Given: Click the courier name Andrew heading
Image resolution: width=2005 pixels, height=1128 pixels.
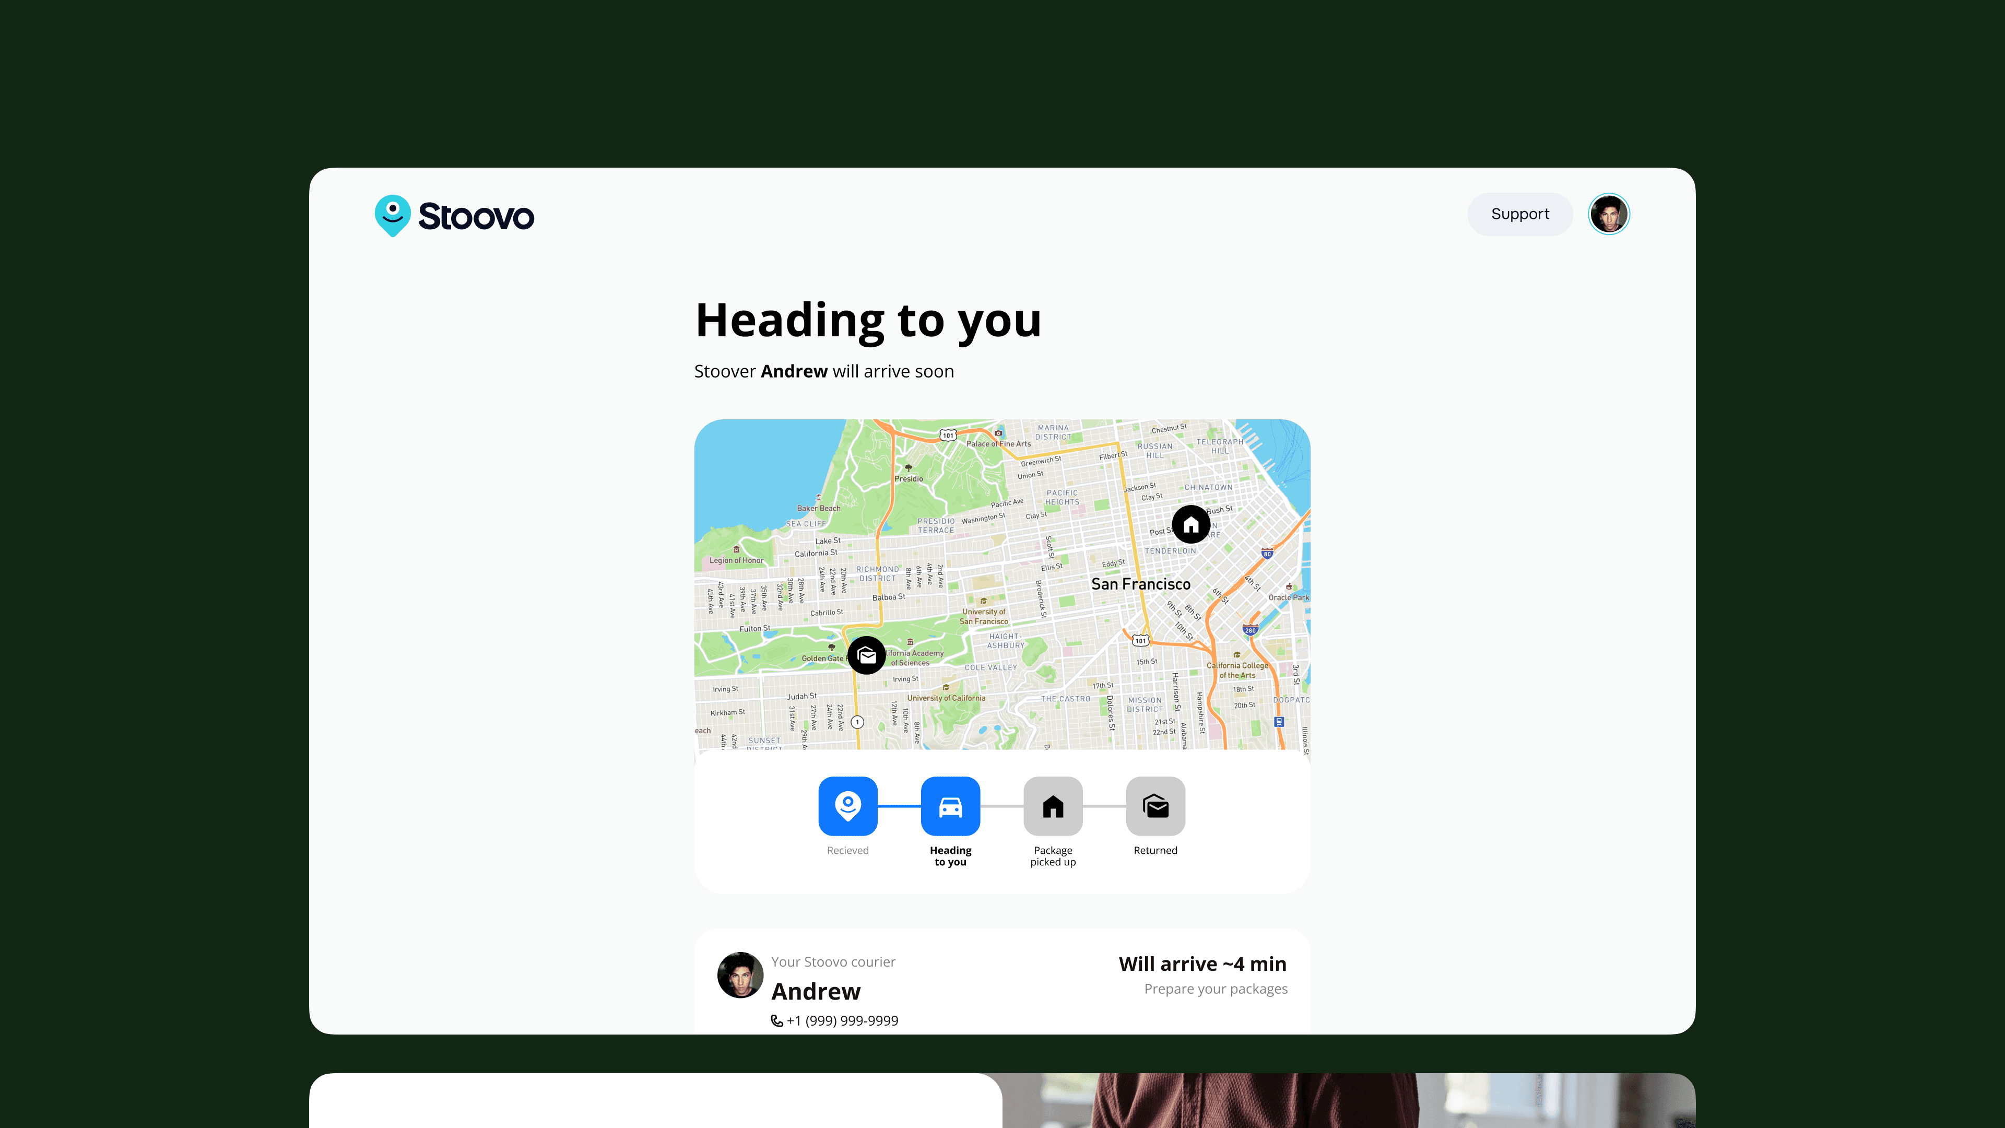Looking at the screenshot, I should click(816, 991).
